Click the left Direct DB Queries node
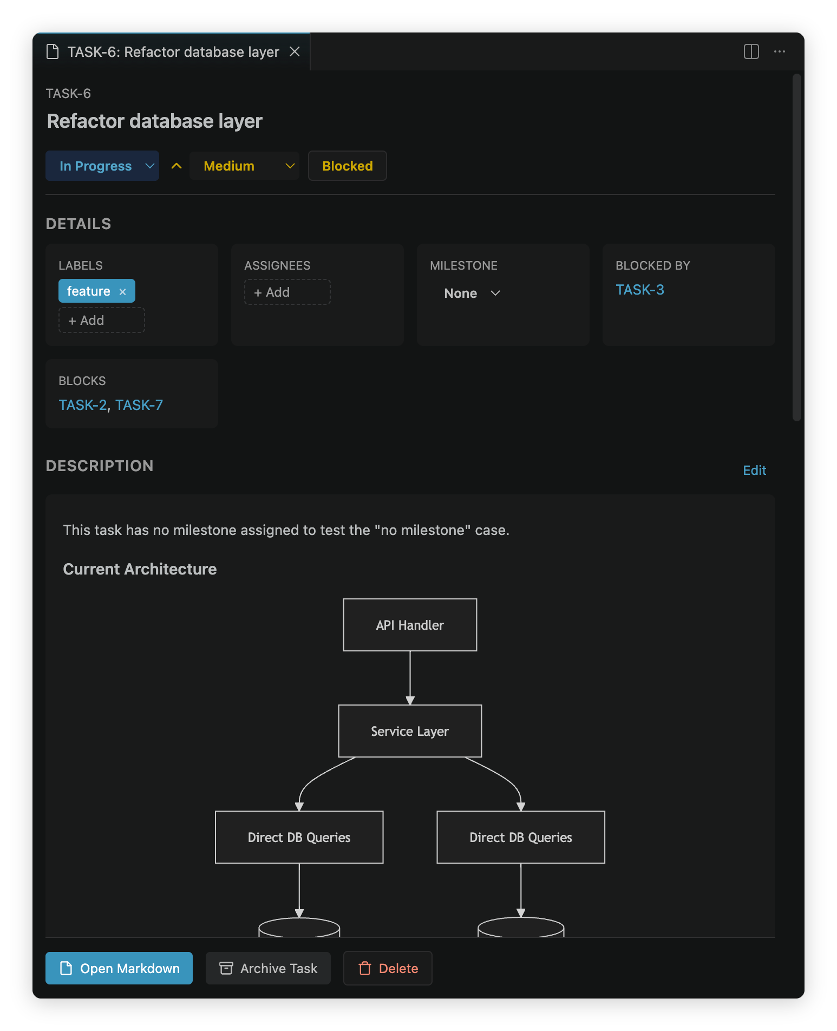Viewport: 837px width, 1031px height. 299,837
